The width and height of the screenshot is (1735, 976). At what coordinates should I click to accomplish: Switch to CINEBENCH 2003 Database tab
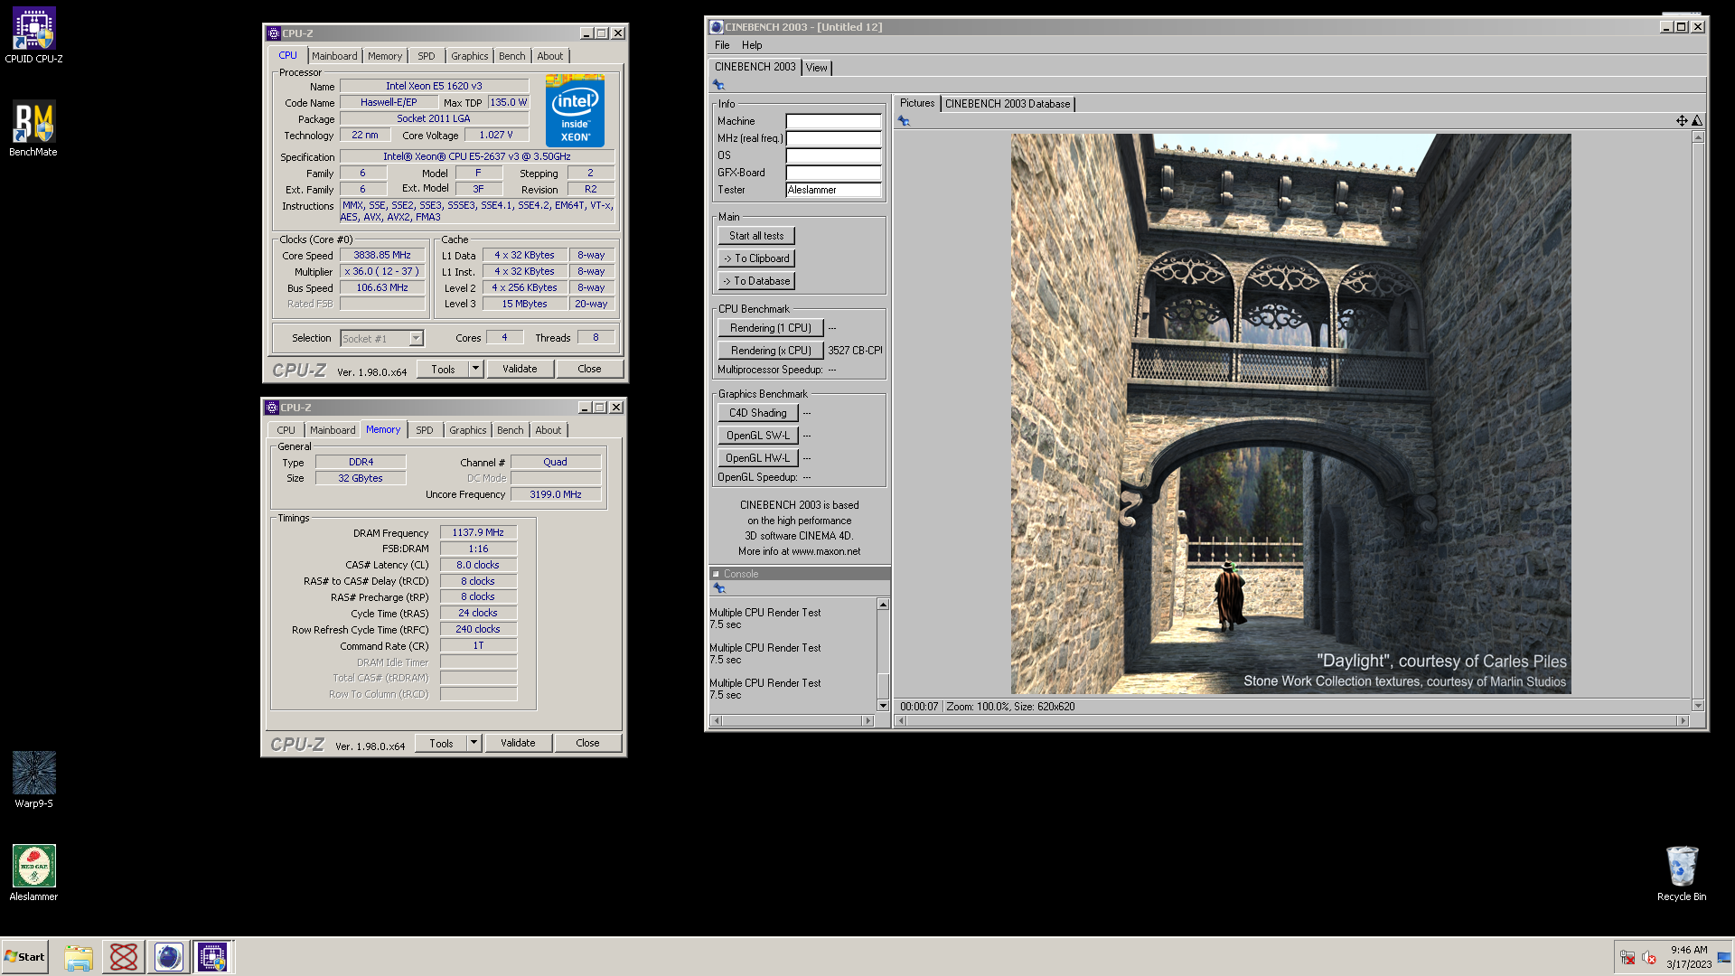pos(1008,104)
